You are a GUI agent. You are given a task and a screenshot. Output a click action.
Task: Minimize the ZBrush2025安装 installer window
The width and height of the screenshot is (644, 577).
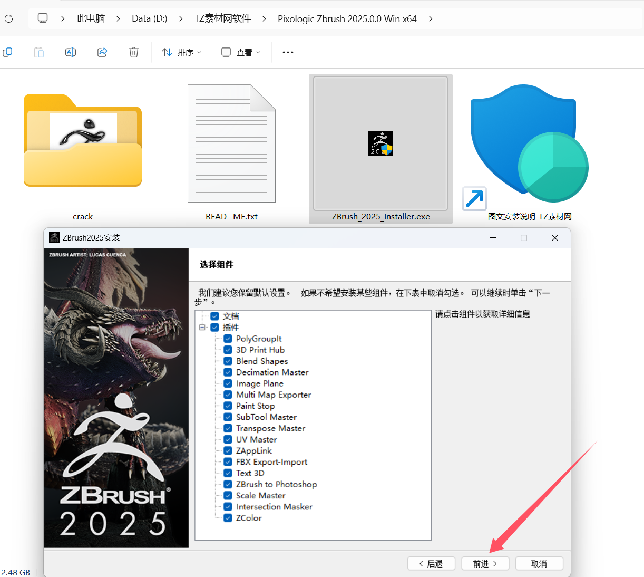[x=493, y=238]
